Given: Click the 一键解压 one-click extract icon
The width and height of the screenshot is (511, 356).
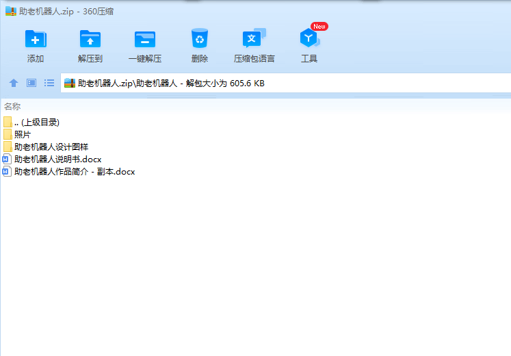Looking at the screenshot, I should 145,39.
